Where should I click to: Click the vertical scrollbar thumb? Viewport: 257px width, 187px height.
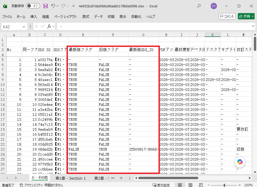255,43
